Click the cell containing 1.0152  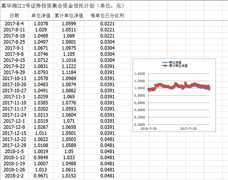[69, 176]
